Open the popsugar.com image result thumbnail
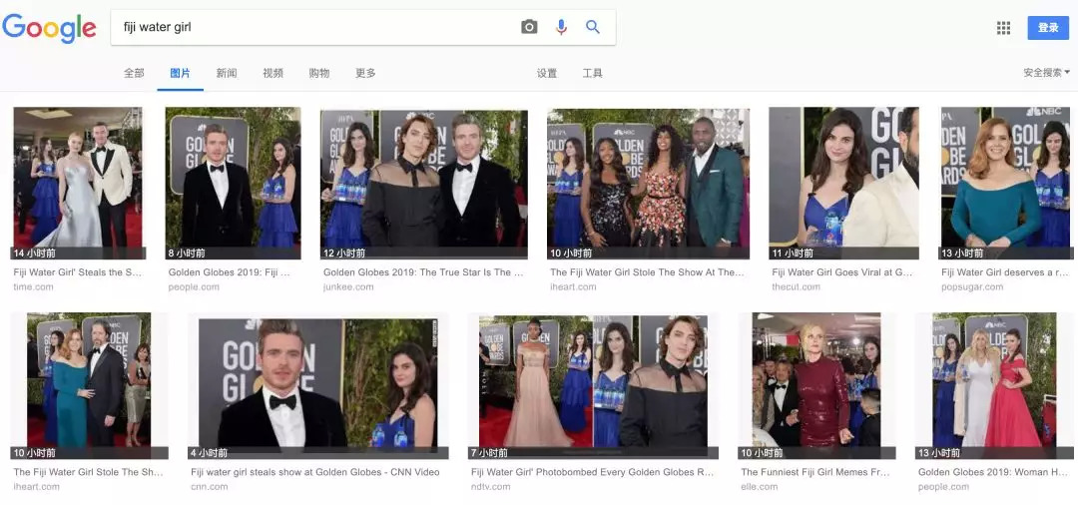 pos(1005,183)
